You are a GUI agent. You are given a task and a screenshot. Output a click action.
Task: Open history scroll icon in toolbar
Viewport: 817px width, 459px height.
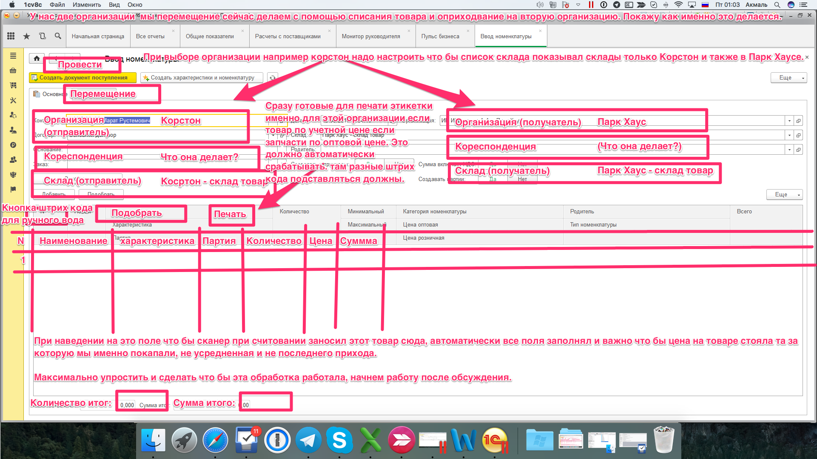click(42, 36)
